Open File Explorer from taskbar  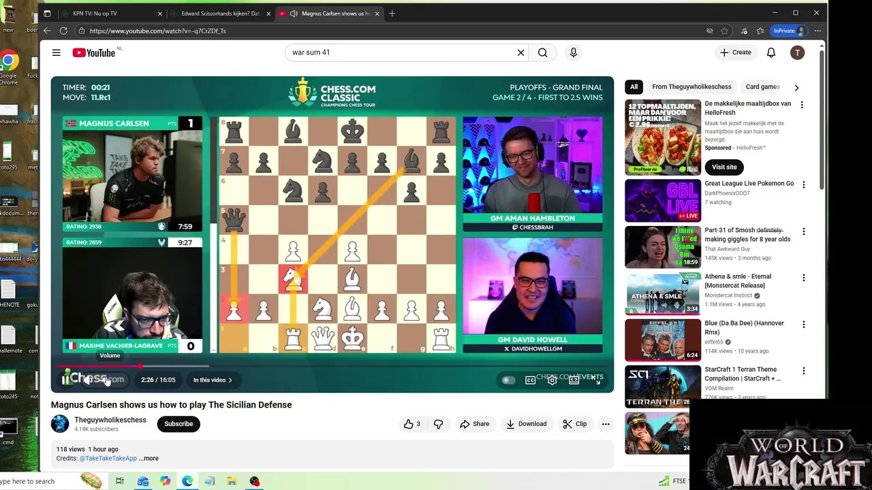[x=232, y=481]
